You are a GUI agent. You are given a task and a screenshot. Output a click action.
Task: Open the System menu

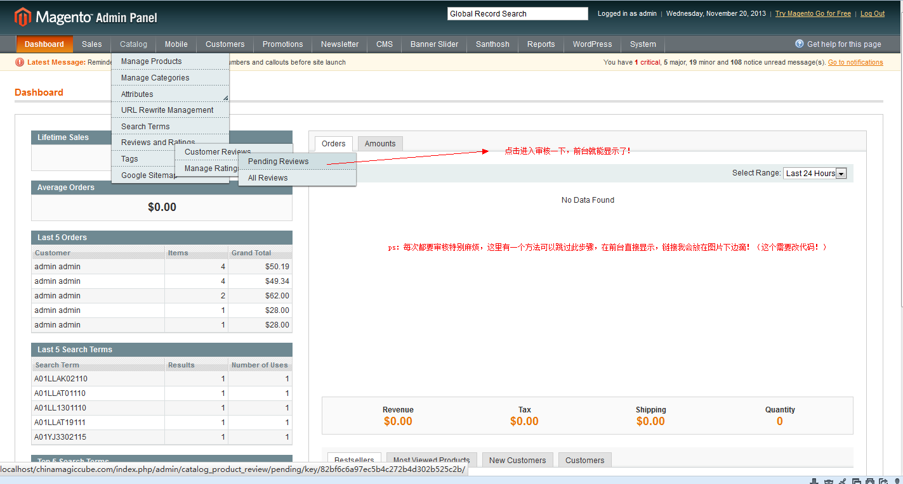pos(643,44)
